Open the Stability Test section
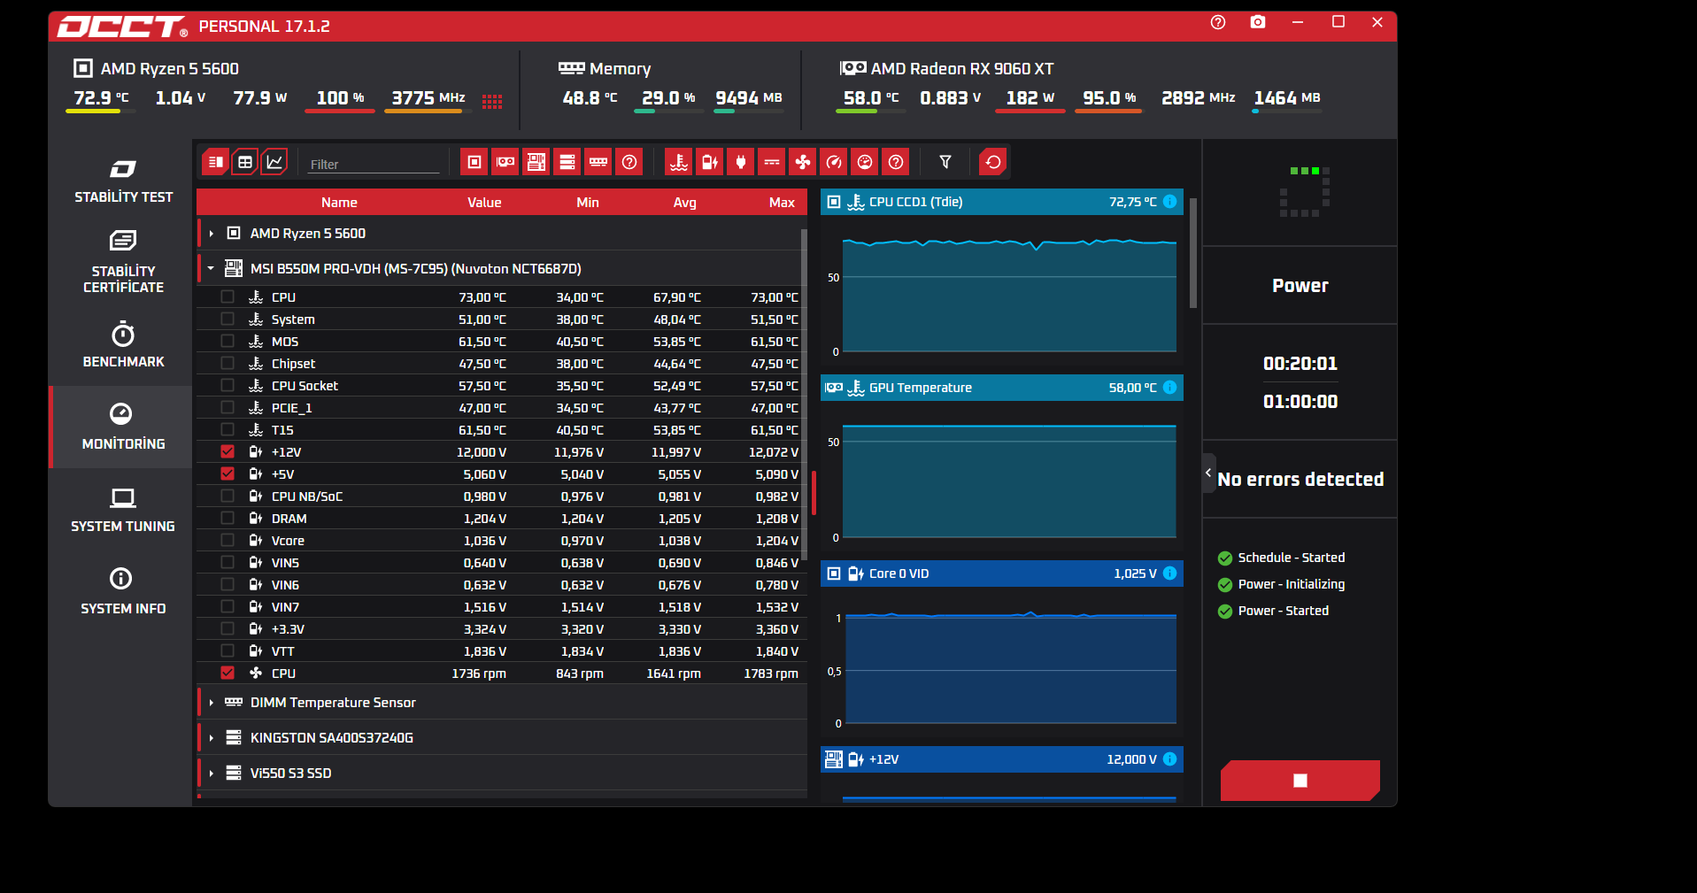Viewport: 1697px width, 893px height. [123, 181]
